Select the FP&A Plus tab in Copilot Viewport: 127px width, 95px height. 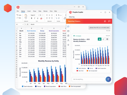coord(72,17)
